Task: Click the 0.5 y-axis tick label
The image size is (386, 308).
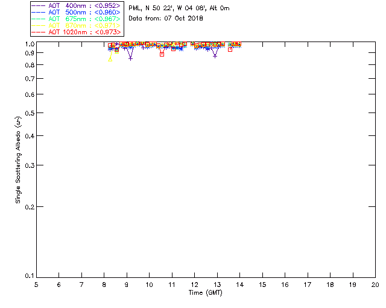Action: pyautogui.click(x=31, y=113)
